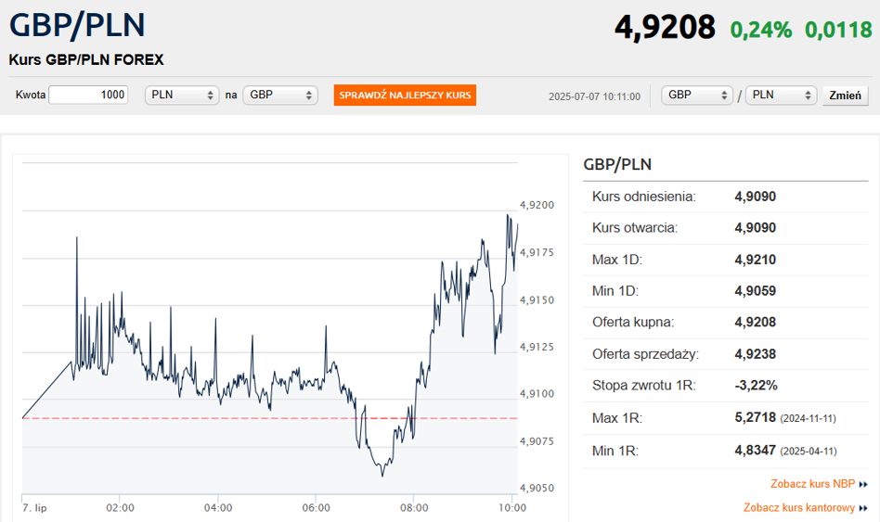Open the 'Zobacz kurs NBP' link
880x522 pixels.
(x=812, y=484)
